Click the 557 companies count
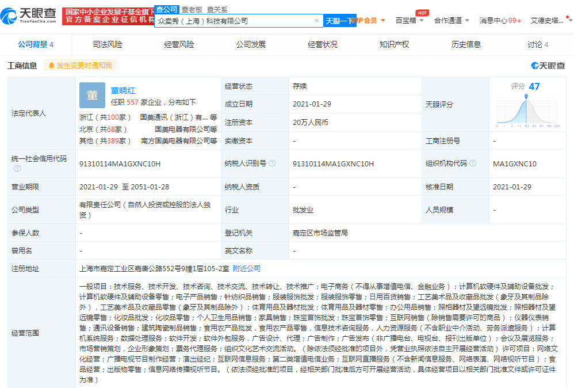The height and width of the screenshot is (388, 574). pyautogui.click(x=132, y=102)
